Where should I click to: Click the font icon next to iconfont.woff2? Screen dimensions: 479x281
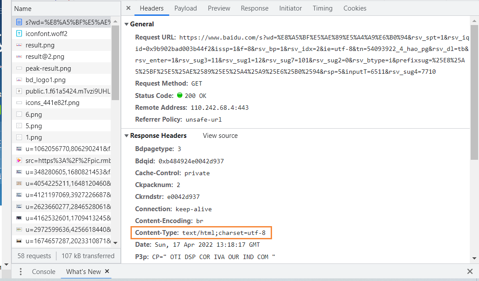[x=19, y=33]
